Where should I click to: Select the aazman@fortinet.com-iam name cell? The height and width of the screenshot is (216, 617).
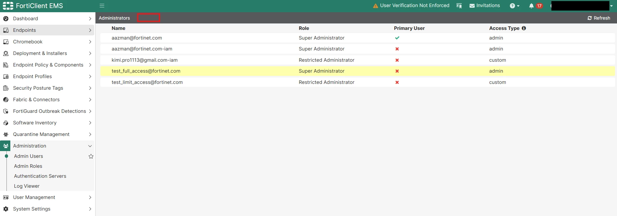pos(142,49)
